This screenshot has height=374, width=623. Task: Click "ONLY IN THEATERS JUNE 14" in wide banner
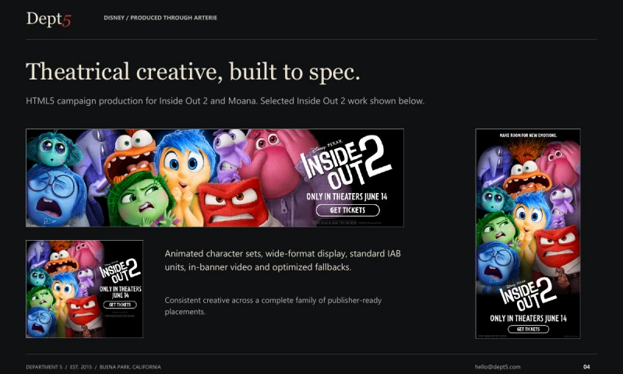coord(347,196)
